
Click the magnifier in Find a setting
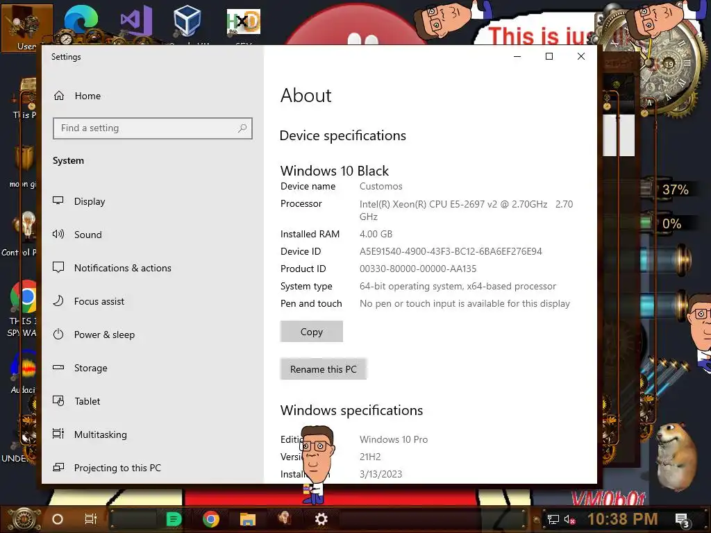click(242, 128)
